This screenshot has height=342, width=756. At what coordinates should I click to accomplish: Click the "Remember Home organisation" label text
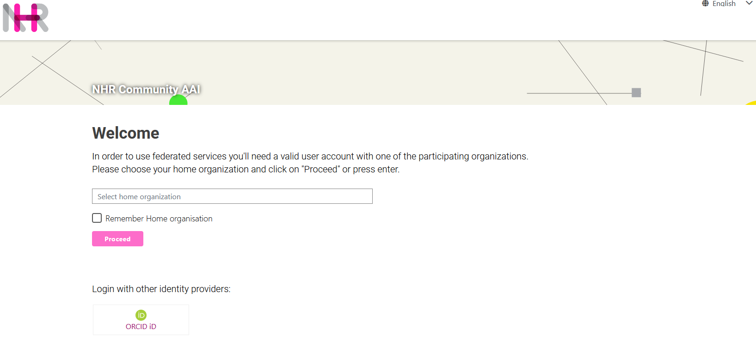coord(159,219)
